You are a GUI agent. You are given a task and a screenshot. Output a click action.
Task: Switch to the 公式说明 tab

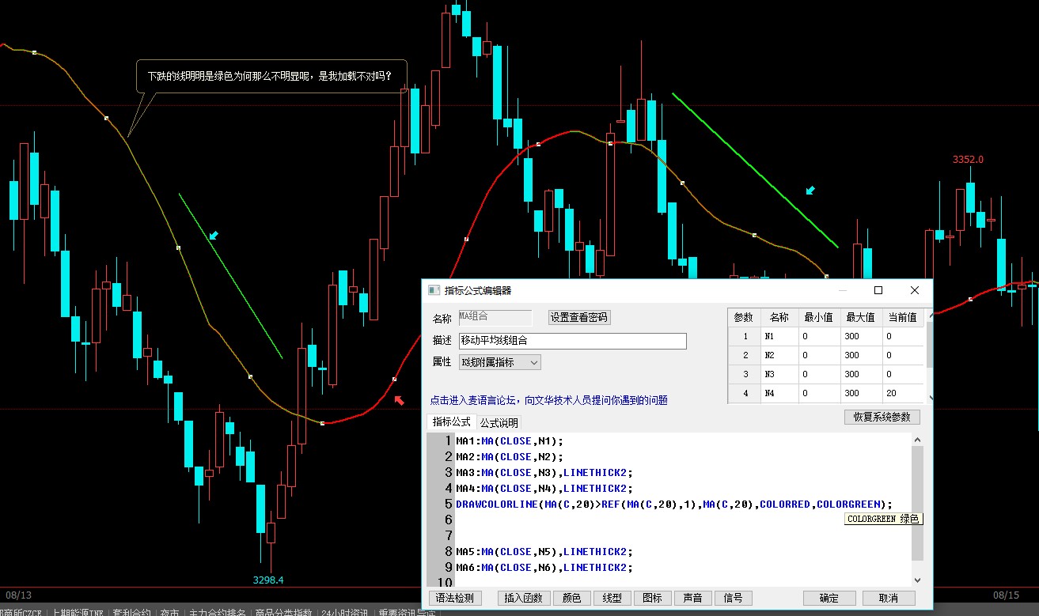click(499, 423)
